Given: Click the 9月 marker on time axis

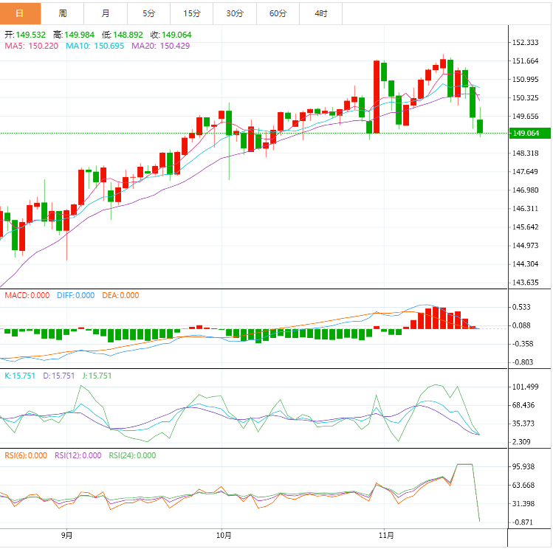Looking at the screenshot, I should click(66, 535).
